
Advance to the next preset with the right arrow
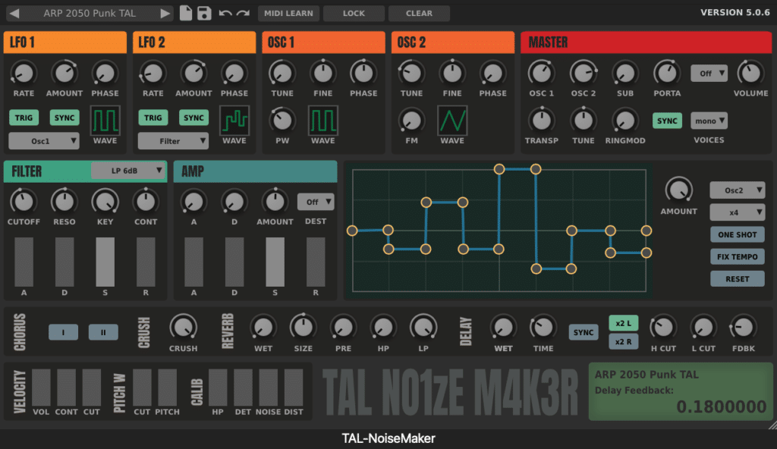[163, 12]
